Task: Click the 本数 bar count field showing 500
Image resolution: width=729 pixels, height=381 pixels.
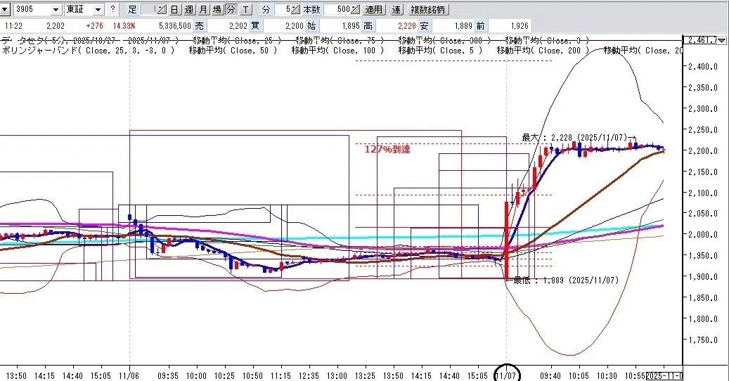Action: click(x=337, y=9)
